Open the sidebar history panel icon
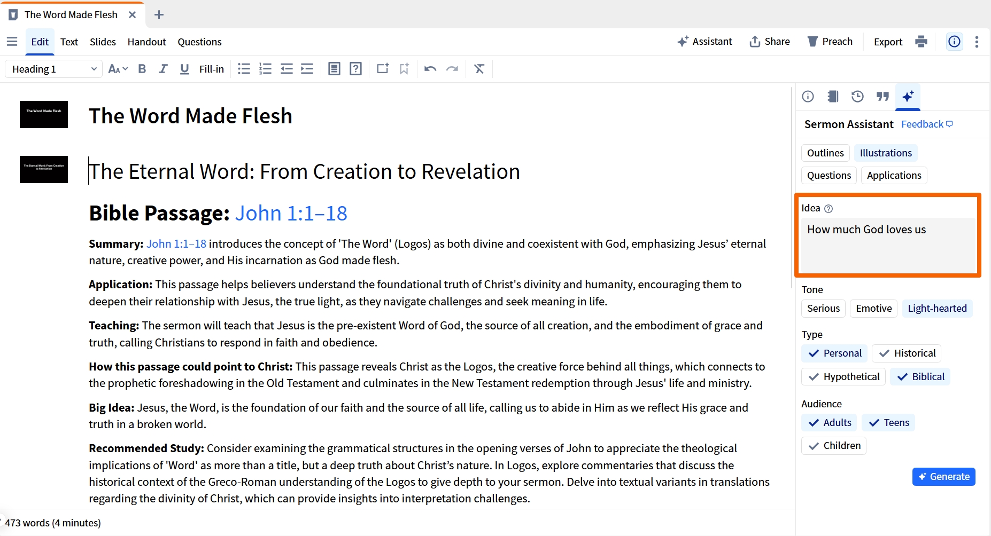This screenshot has height=536, width=991. [x=857, y=97]
